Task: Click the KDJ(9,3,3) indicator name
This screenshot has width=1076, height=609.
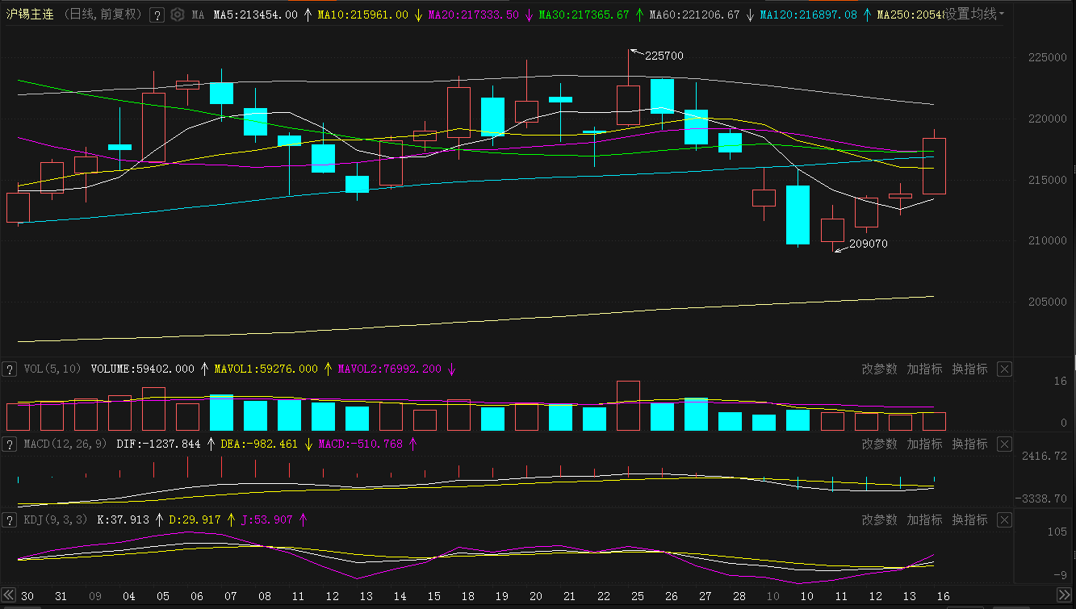Action: [x=56, y=519]
